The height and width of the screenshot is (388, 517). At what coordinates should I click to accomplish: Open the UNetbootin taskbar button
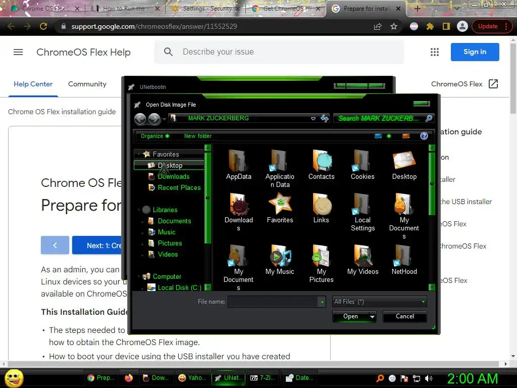(229, 378)
